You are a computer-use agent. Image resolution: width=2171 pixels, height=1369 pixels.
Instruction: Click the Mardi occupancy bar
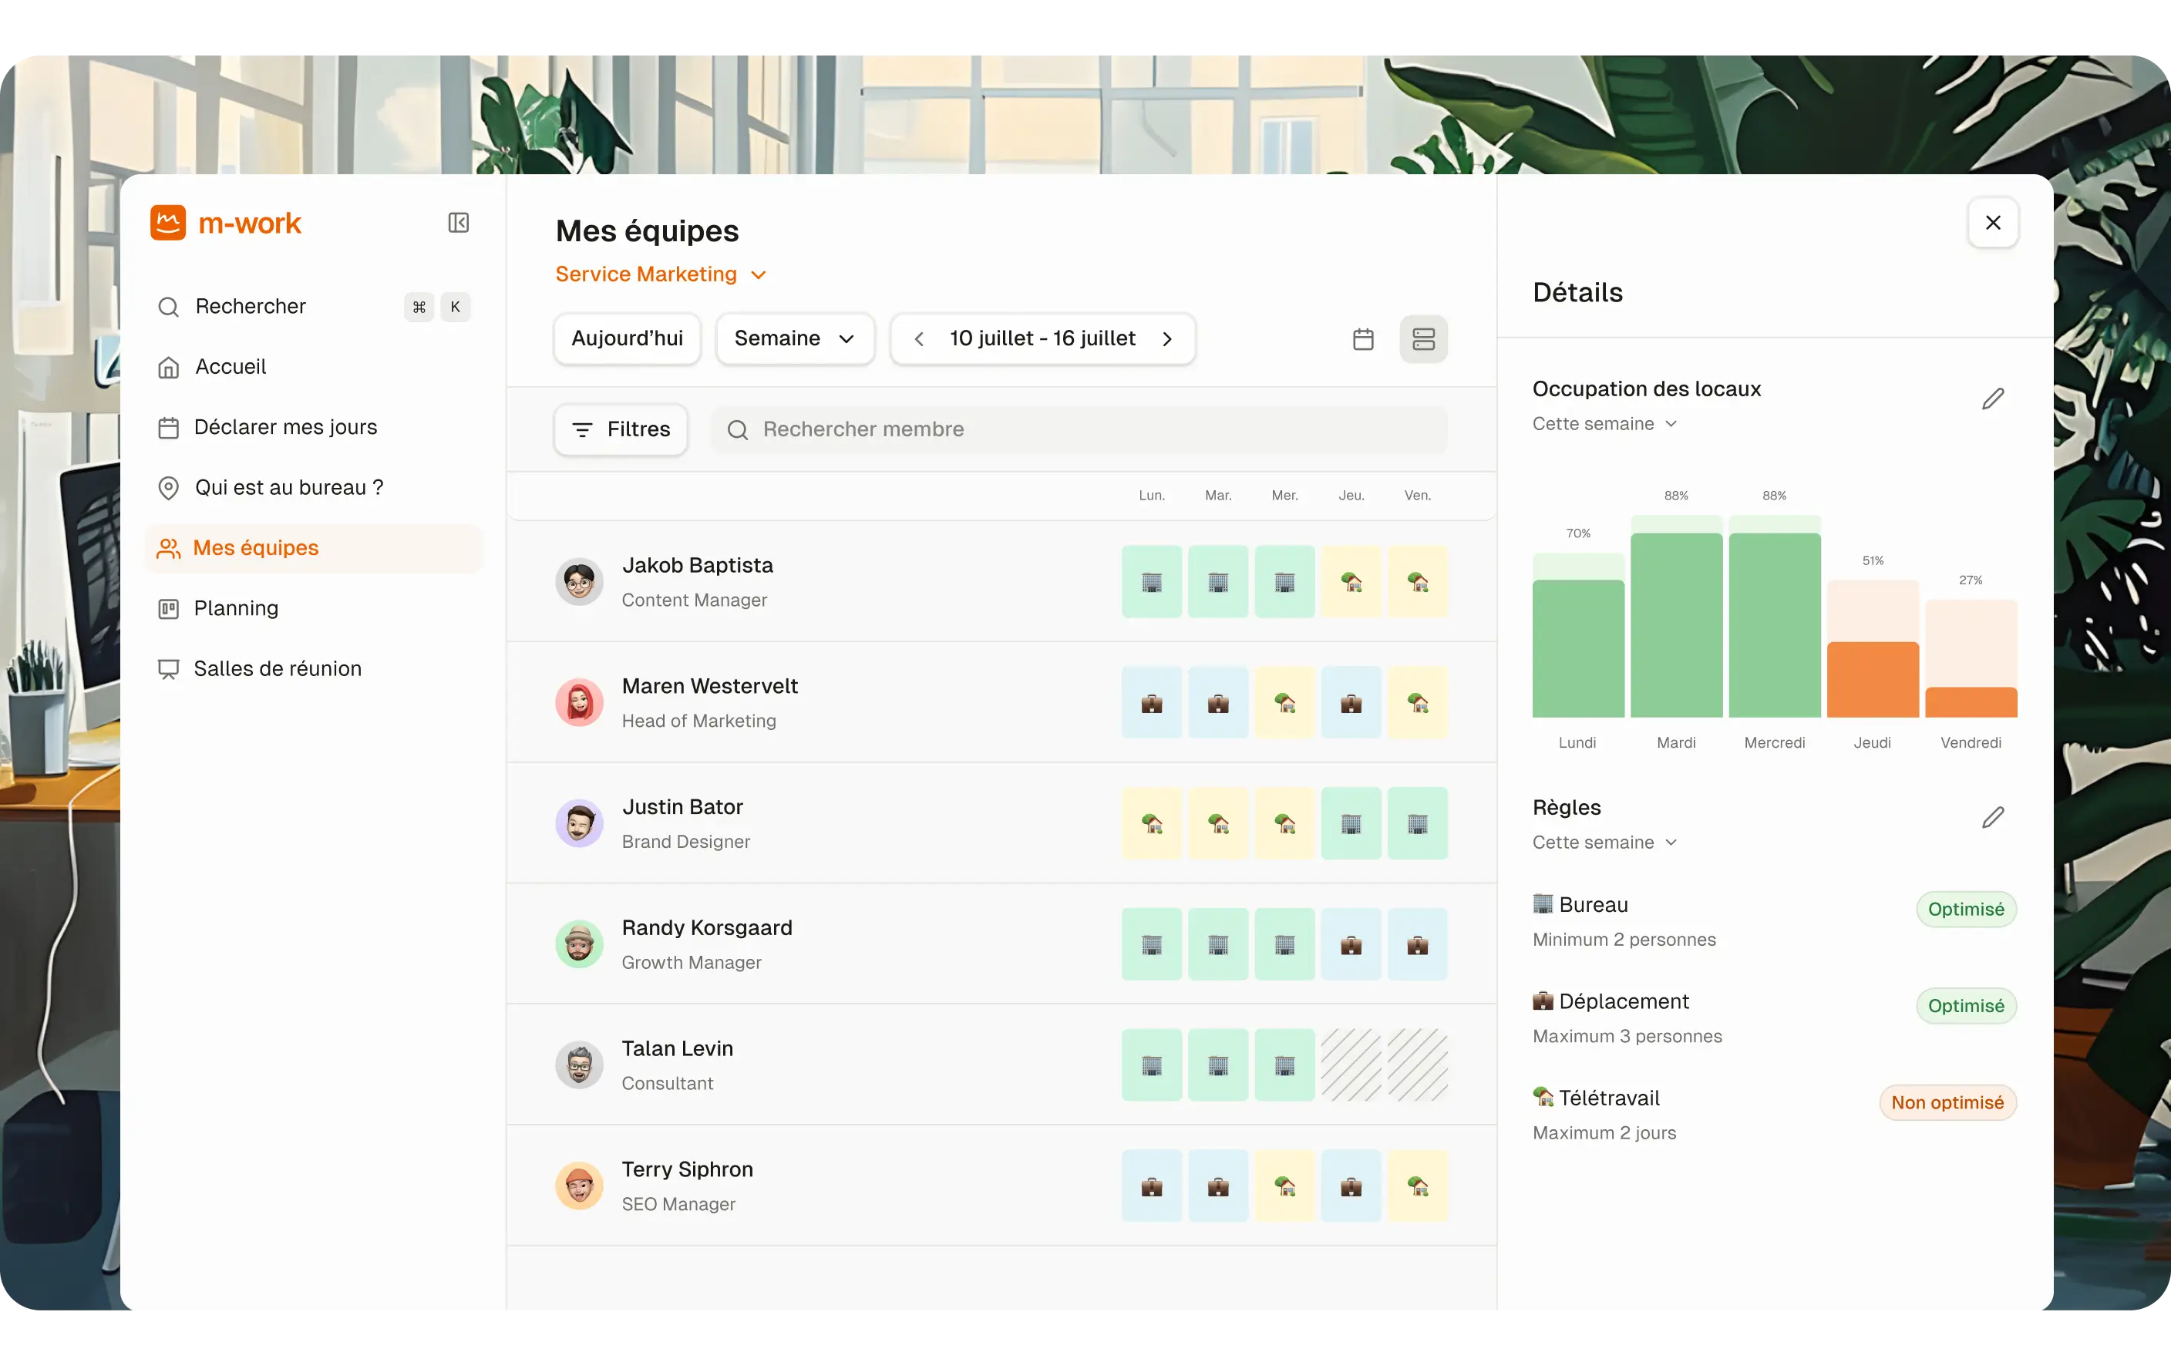1676,624
